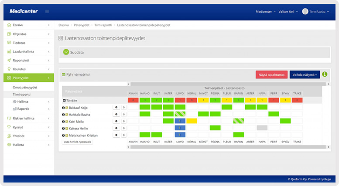The height and width of the screenshot is (186, 339).
Task: Select Omat pätevyydet in the sidebar
Action: (x=25, y=87)
